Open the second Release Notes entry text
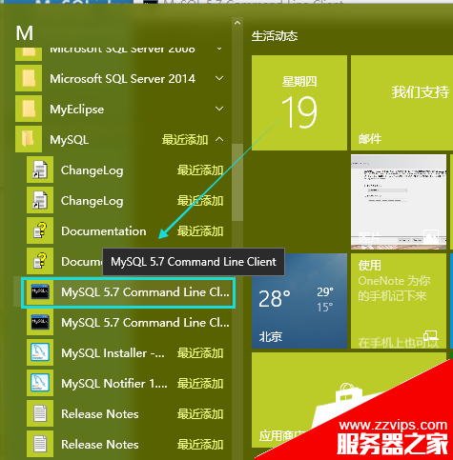 pos(100,445)
